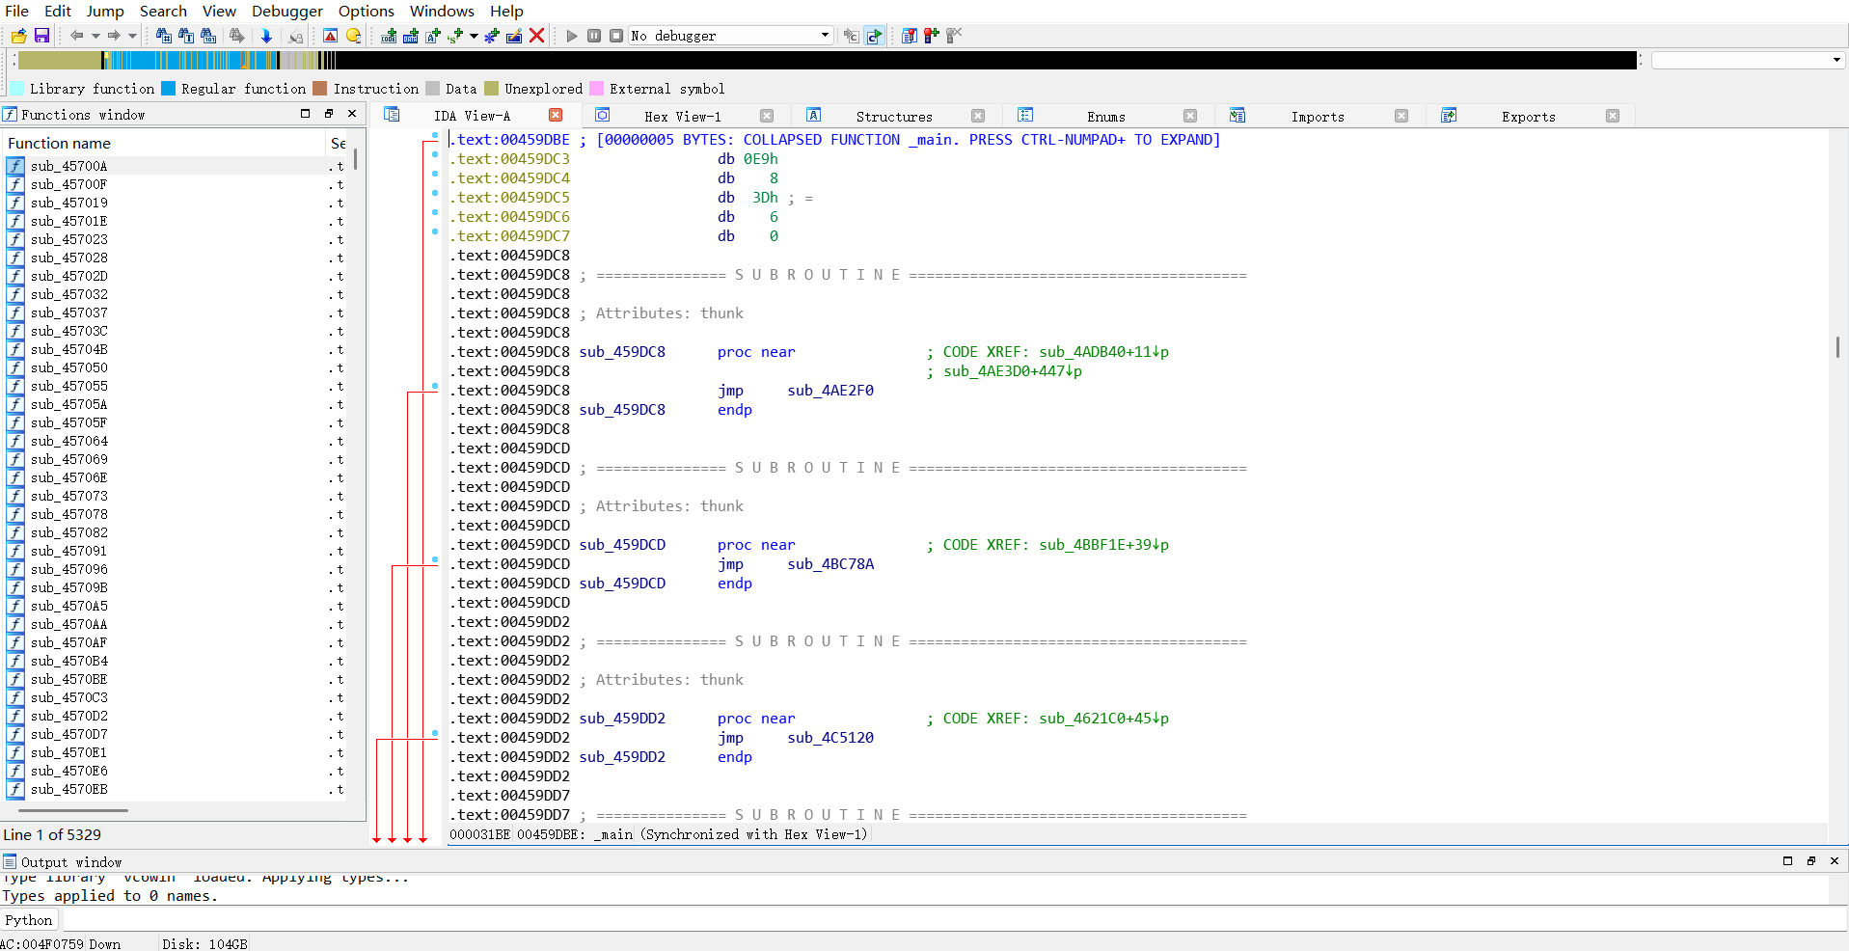Screen dimensions: 1849x951
Task: Click the binoculars text search icon
Action: 185,36
